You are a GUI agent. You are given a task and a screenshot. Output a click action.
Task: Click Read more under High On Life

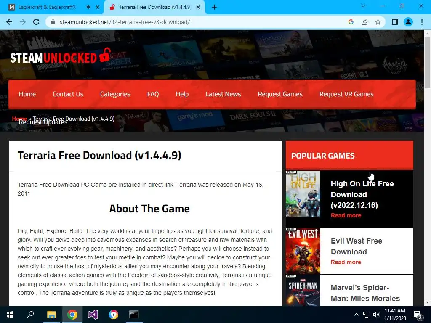[346, 215]
